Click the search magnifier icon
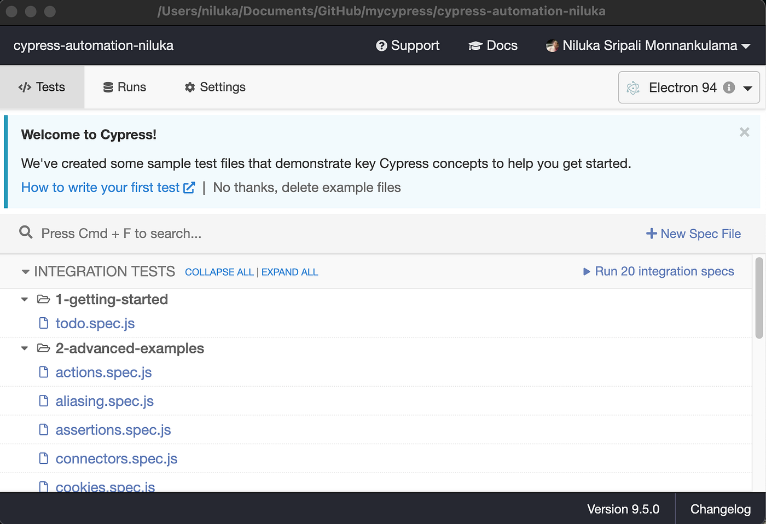The width and height of the screenshot is (766, 524). (x=26, y=232)
